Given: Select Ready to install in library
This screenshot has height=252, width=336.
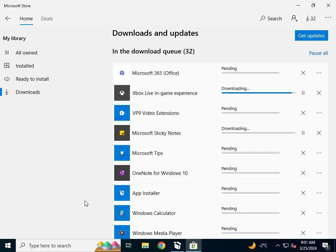Looking at the screenshot, I should 32,79.
